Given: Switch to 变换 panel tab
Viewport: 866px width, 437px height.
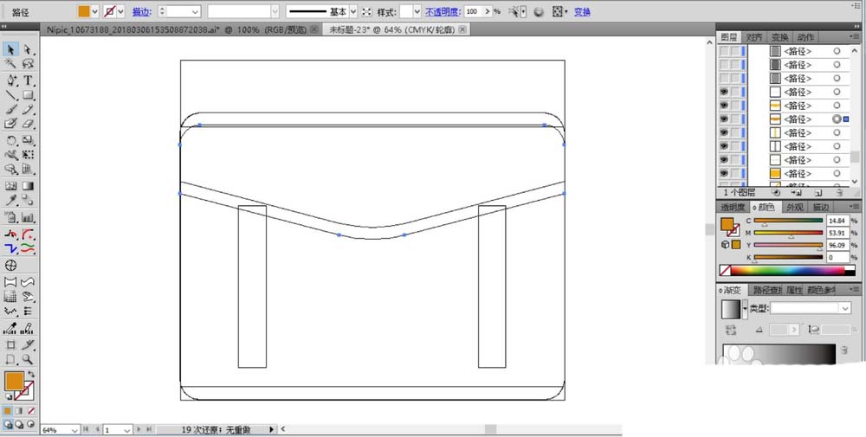Looking at the screenshot, I should (780, 37).
